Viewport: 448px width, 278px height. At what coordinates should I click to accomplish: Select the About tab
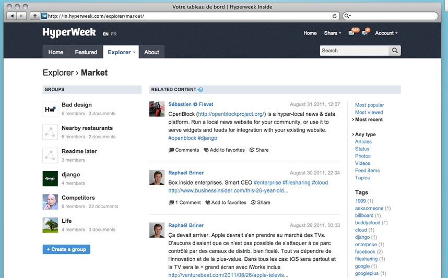151,52
